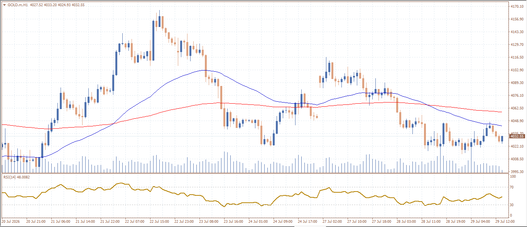The height and width of the screenshot is (227, 527).
Task: Click the "21 Jul 14:00" time label
Action: pos(85,222)
